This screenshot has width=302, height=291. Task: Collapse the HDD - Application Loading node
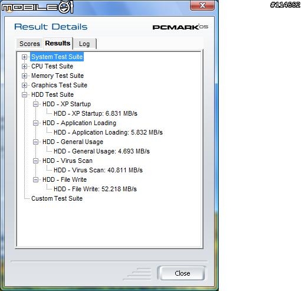point(35,123)
